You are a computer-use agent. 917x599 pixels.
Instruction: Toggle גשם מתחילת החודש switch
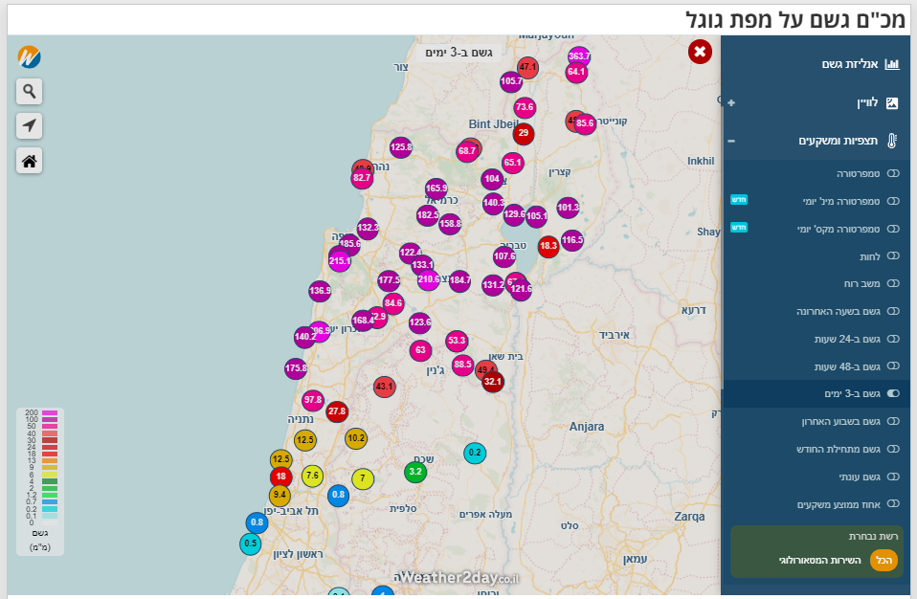point(893,449)
